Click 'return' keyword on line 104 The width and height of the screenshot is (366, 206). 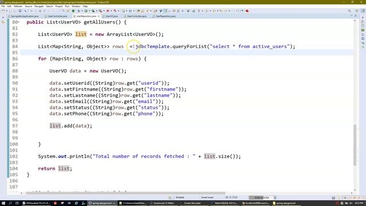tap(46, 168)
